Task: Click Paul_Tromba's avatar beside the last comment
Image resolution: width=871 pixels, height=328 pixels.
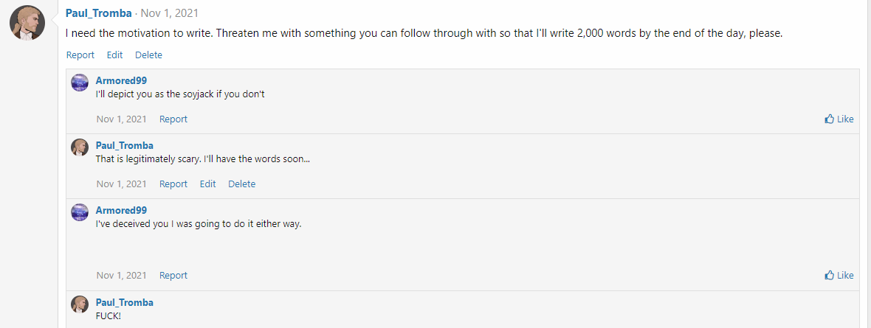Action: (x=80, y=304)
